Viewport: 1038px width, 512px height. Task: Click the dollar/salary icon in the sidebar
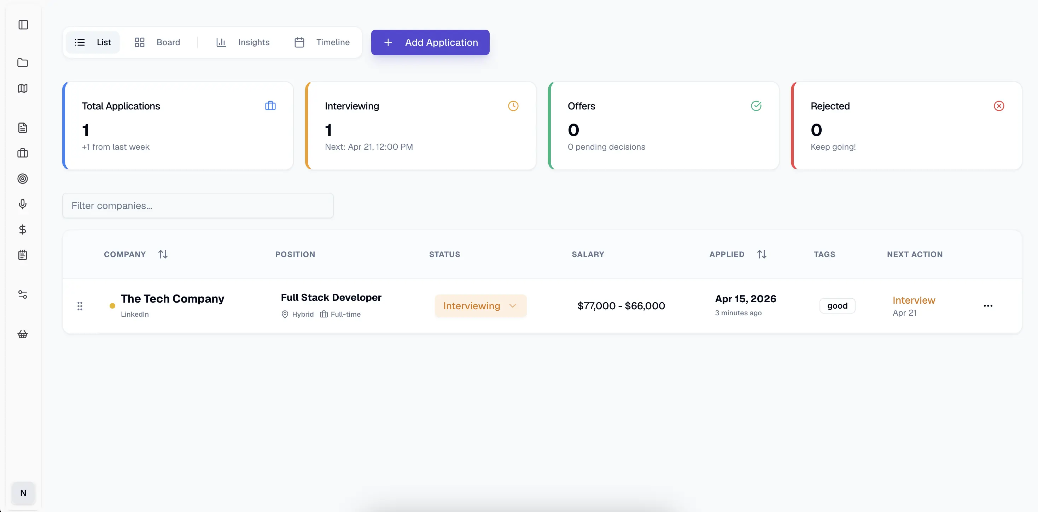click(x=23, y=230)
